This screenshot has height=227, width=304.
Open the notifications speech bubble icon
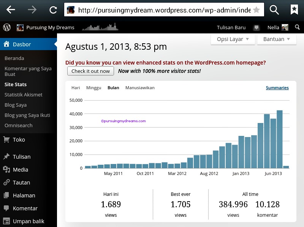point(257,28)
